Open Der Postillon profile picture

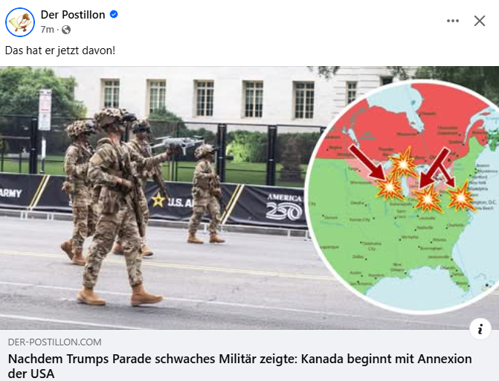pyautogui.click(x=20, y=22)
